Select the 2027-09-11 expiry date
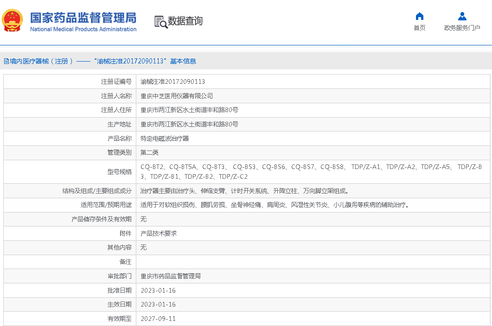The image size is (492, 326). (x=158, y=319)
